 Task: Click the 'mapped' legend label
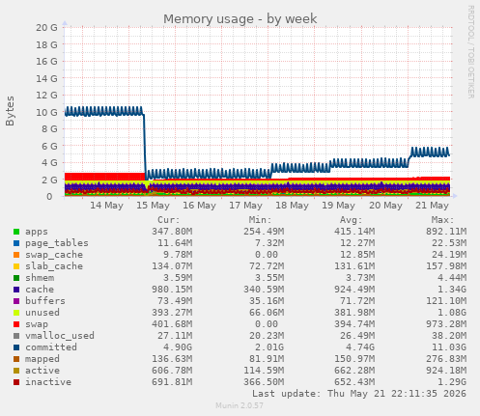pyautogui.click(x=42, y=359)
